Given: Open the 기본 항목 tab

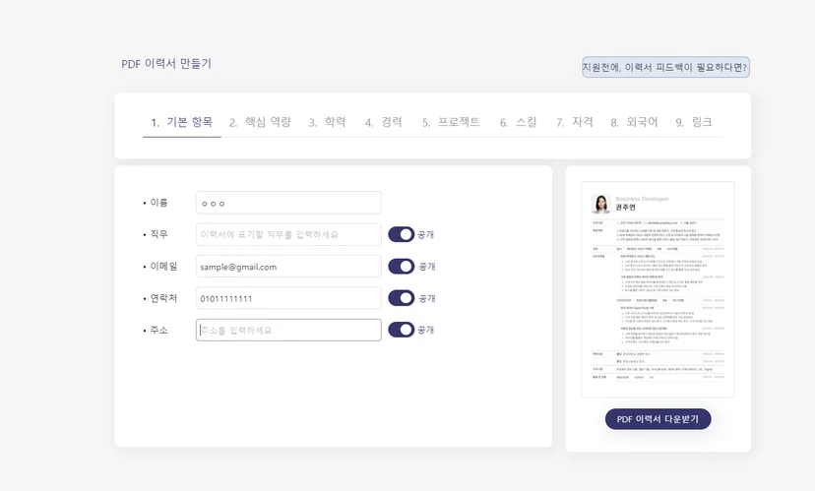Looking at the screenshot, I should coord(182,123).
